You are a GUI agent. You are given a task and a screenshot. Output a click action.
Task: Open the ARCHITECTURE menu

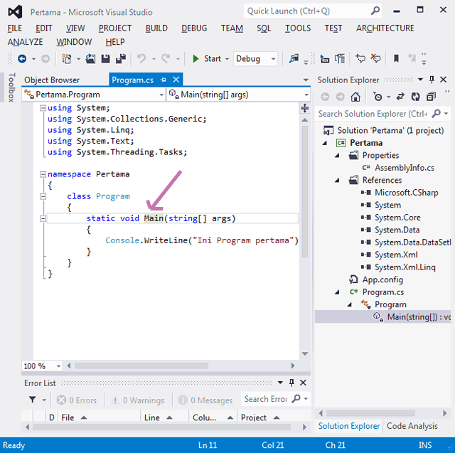click(385, 28)
